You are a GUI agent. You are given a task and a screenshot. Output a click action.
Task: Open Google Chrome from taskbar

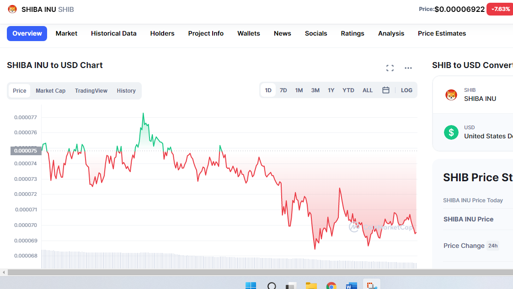[x=331, y=286]
